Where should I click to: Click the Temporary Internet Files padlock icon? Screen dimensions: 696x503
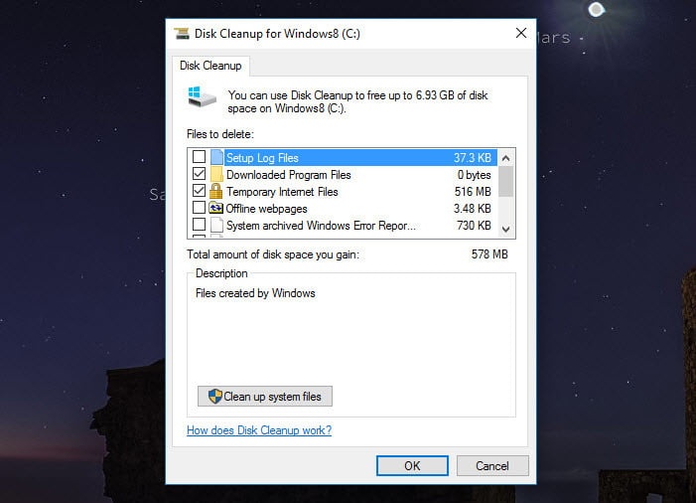(216, 192)
